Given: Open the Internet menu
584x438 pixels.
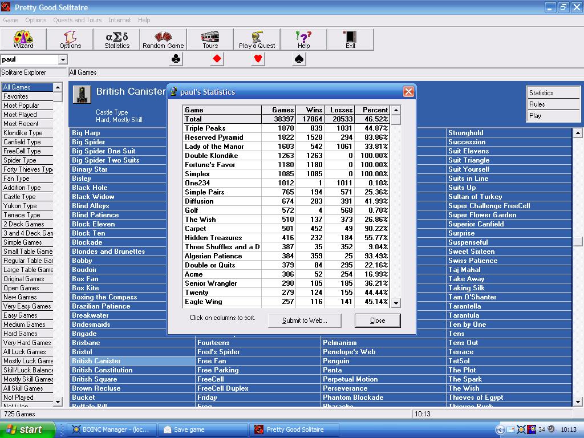Looking at the screenshot, I should [120, 20].
